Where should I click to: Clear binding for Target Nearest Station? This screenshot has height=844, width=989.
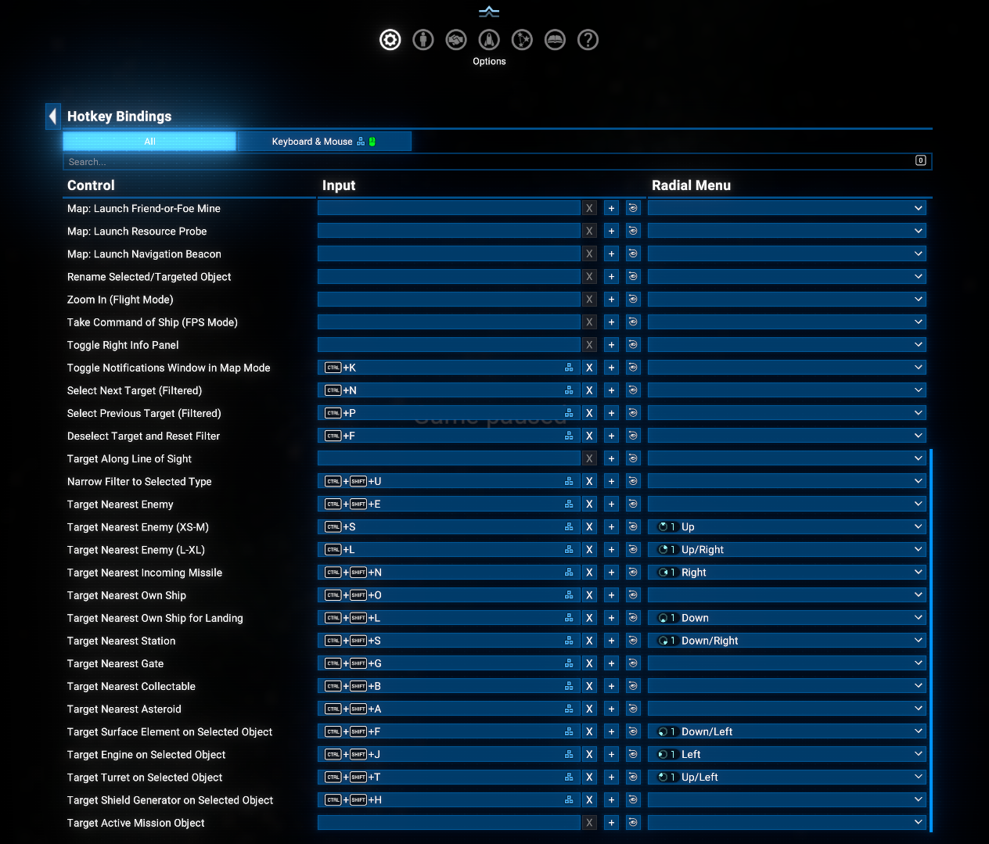[x=589, y=641]
